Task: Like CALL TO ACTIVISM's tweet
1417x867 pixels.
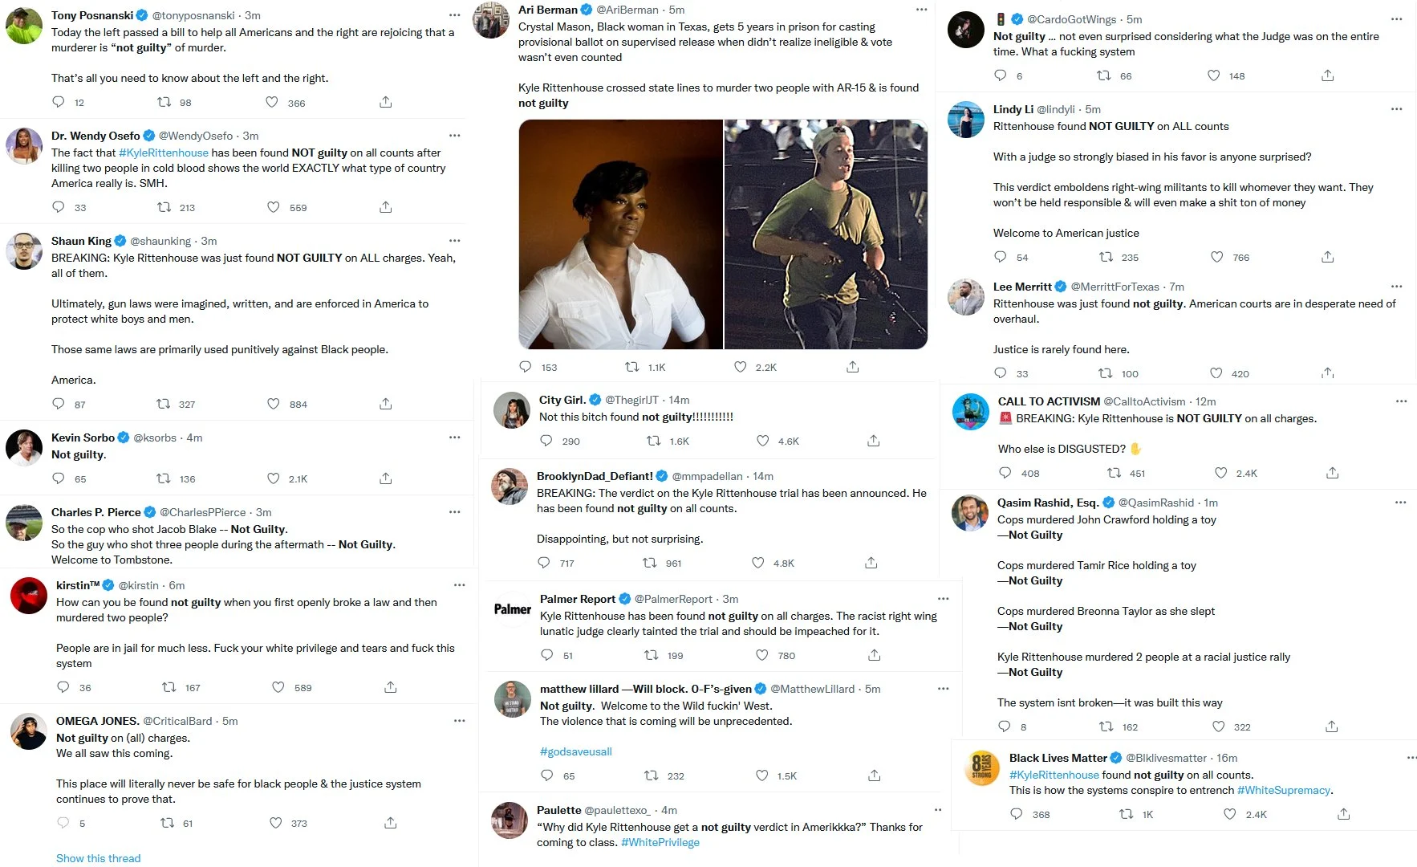Action: [1221, 473]
